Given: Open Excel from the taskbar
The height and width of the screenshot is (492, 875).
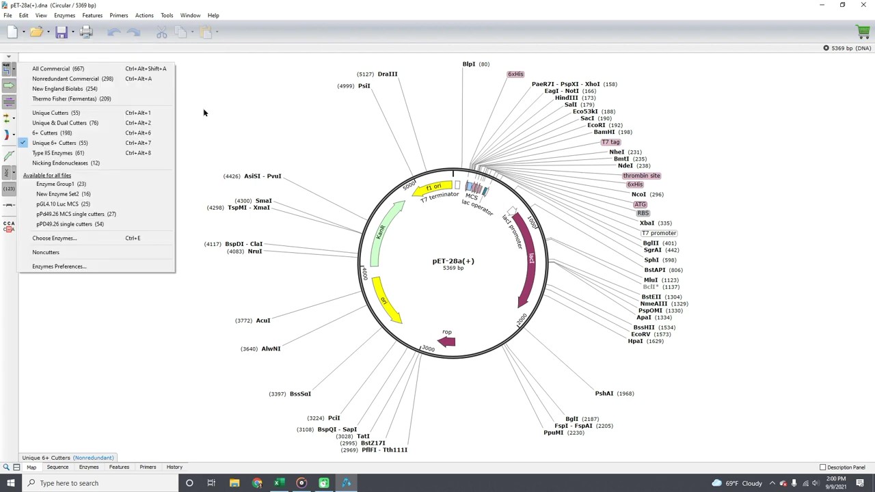Looking at the screenshot, I should 278,483.
